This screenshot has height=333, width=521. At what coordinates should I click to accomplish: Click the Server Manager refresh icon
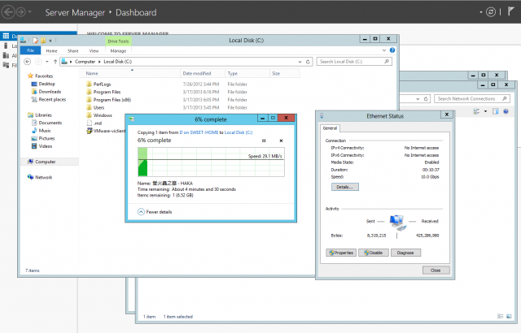click(x=491, y=12)
